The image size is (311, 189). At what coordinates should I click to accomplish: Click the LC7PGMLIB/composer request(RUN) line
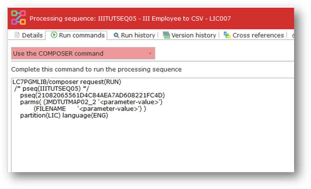click(x=67, y=82)
